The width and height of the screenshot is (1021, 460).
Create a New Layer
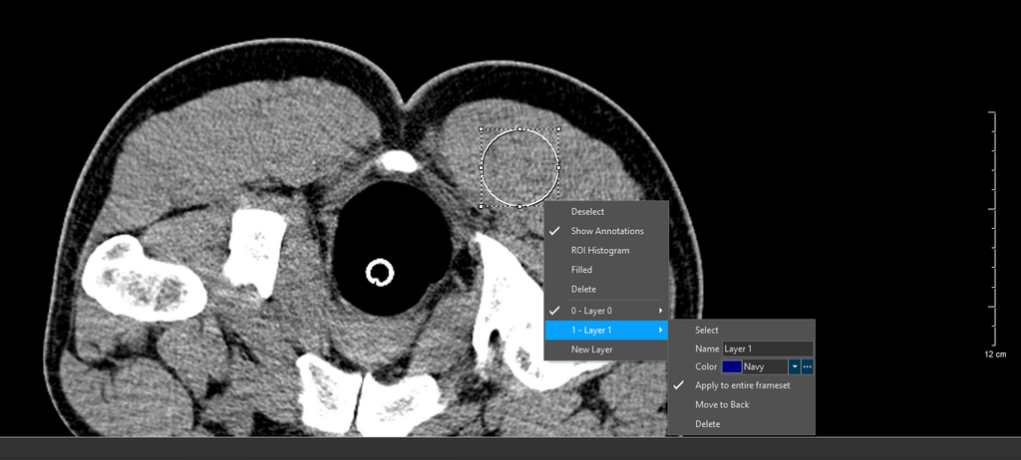592,349
